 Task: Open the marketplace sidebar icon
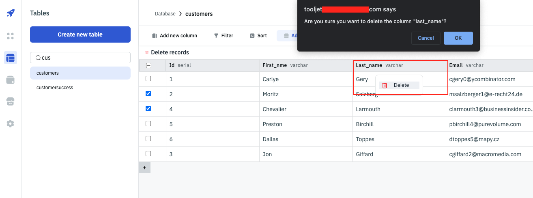[11, 101]
